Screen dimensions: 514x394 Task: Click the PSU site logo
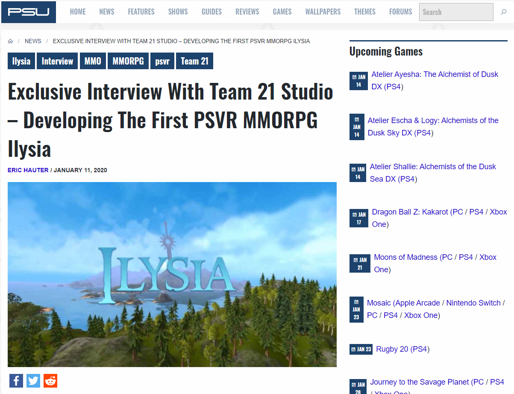29,12
